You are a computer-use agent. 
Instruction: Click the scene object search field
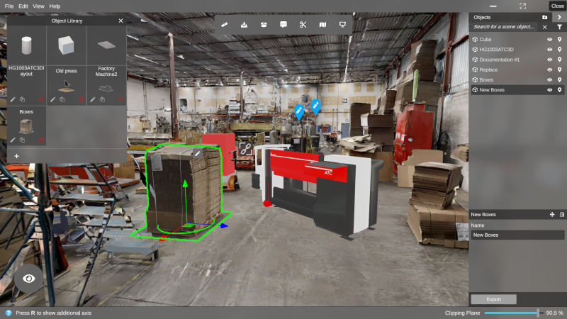pos(504,27)
